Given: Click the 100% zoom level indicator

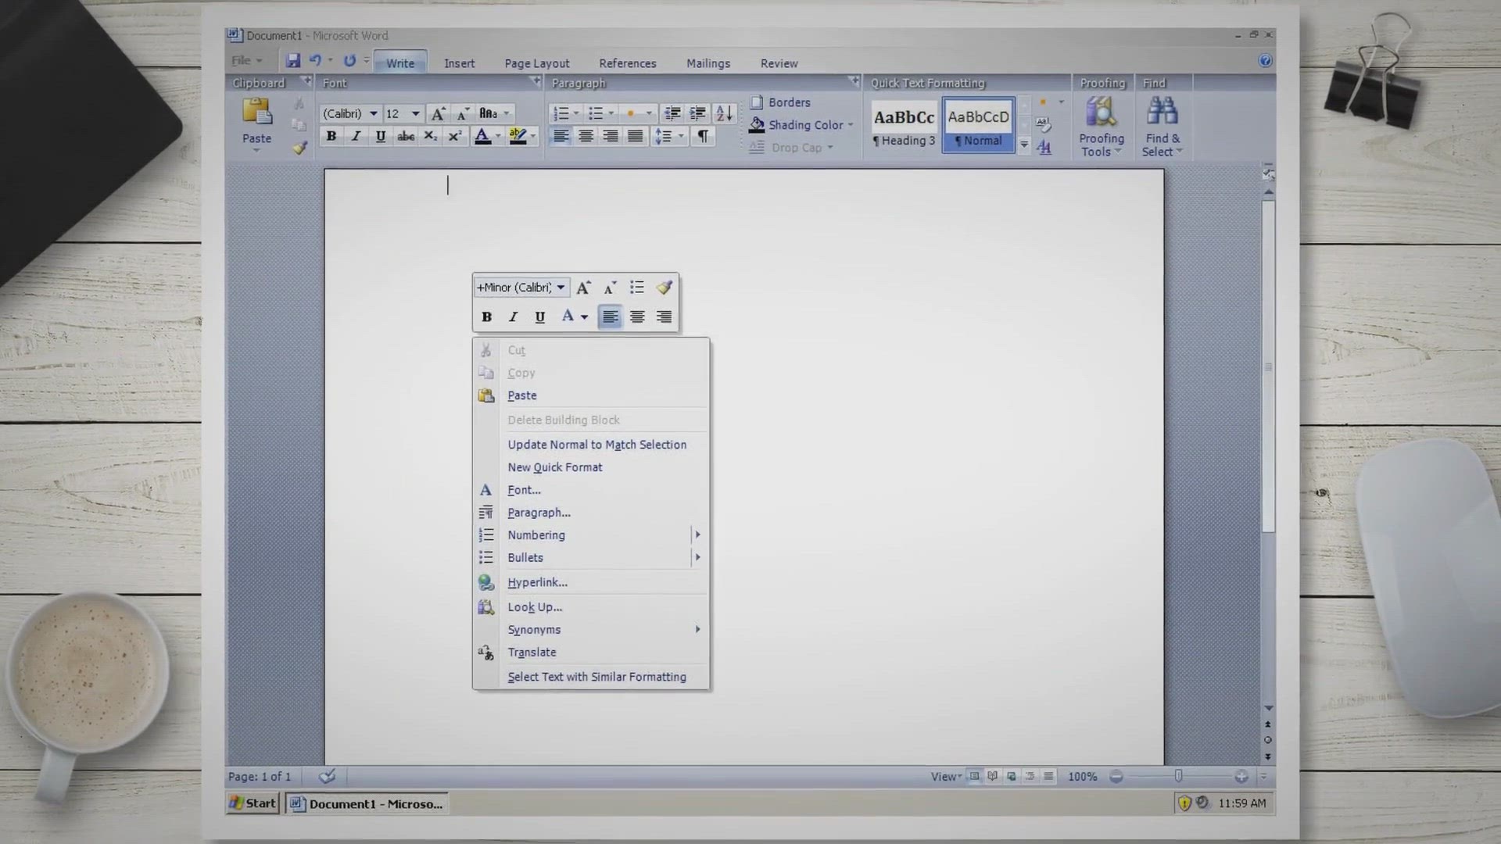Looking at the screenshot, I should pyautogui.click(x=1083, y=777).
